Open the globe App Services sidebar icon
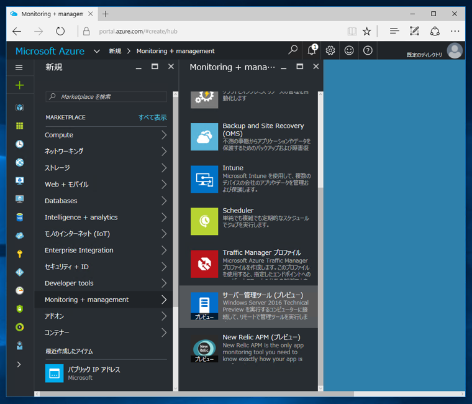This screenshot has width=472, height=404. tap(20, 162)
